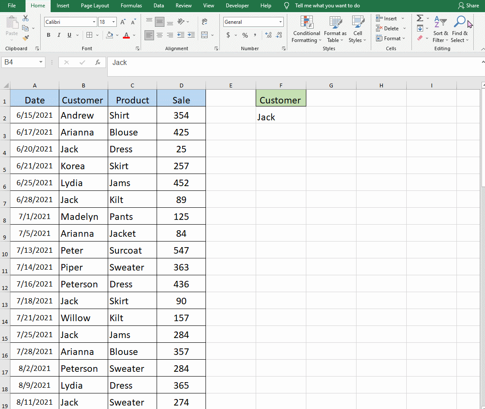This screenshot has width=485, height=409.
Task: Click the Share button
Action: tap(469, 6)
